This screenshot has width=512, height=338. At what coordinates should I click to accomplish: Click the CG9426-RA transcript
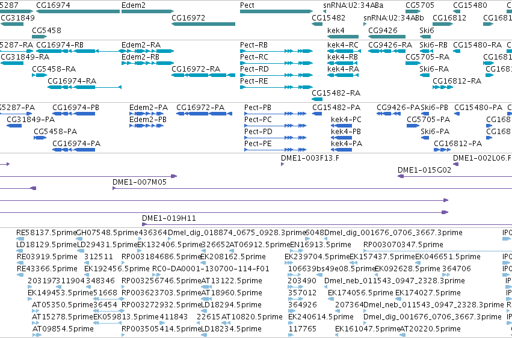pyautogui.click(x=387, y=51)
